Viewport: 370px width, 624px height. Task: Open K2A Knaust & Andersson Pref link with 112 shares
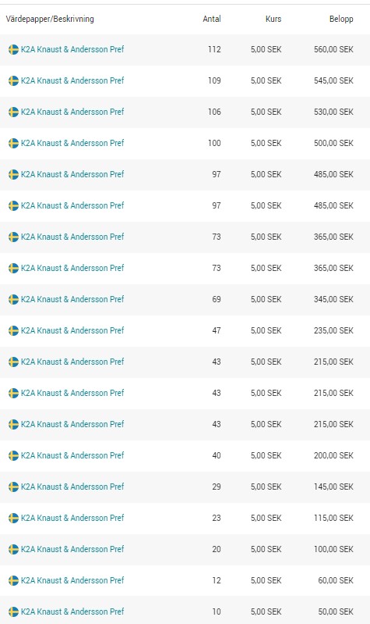click(x=72, y=49)
